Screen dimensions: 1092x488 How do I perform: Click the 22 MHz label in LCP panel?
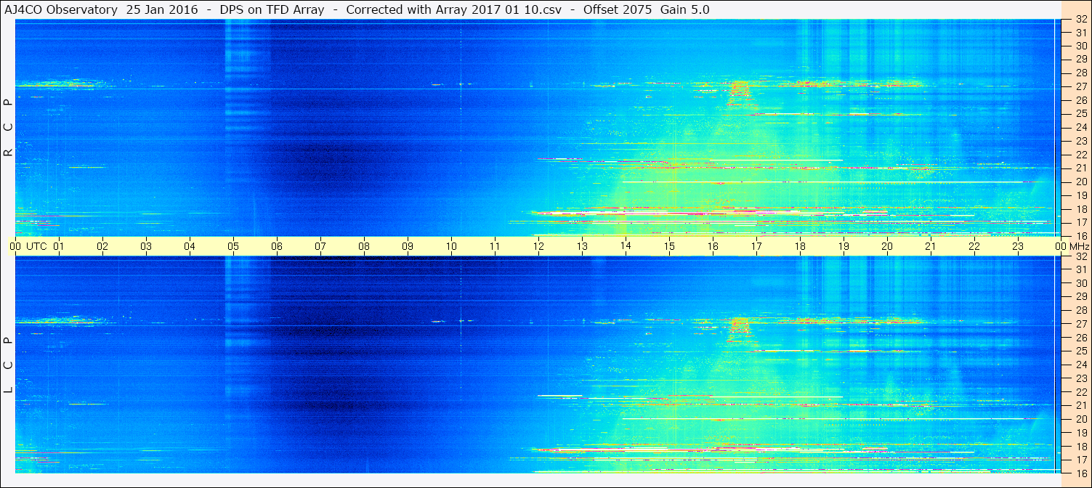1080,392
